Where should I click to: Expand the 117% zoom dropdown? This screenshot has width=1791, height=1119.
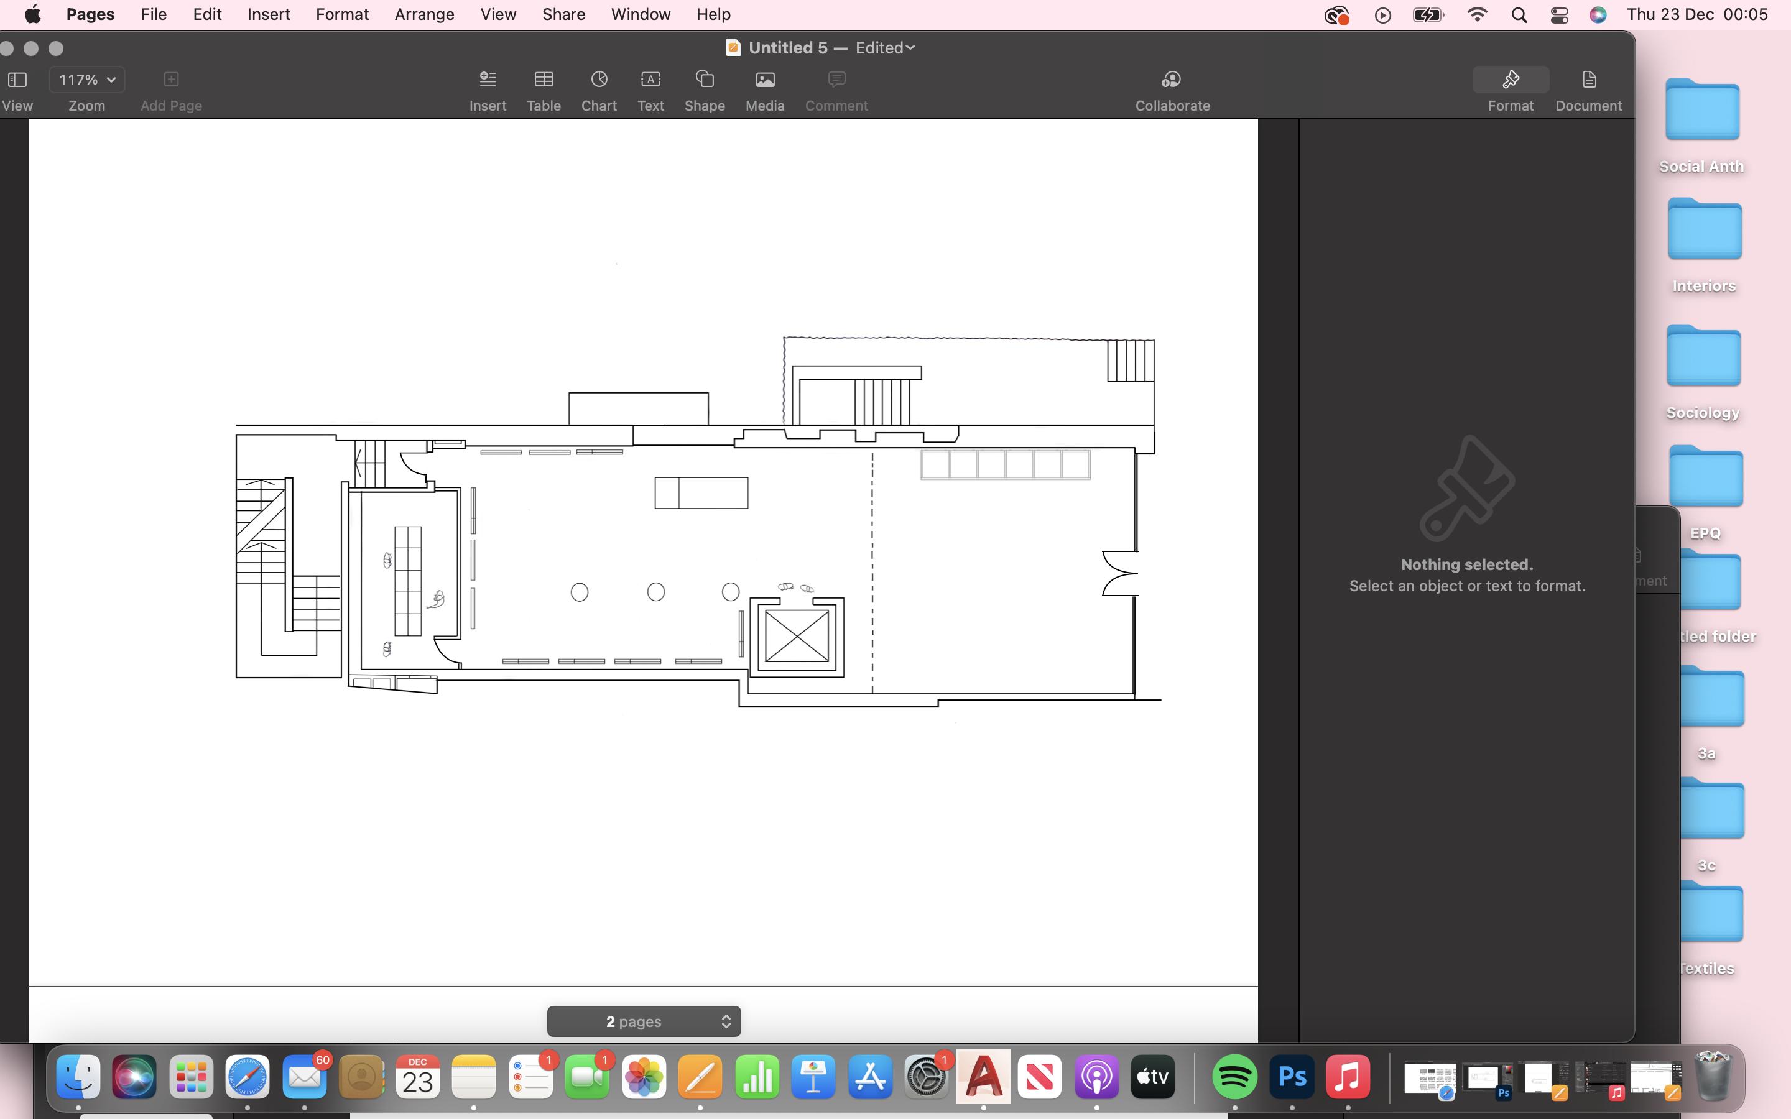pos(86,80)
